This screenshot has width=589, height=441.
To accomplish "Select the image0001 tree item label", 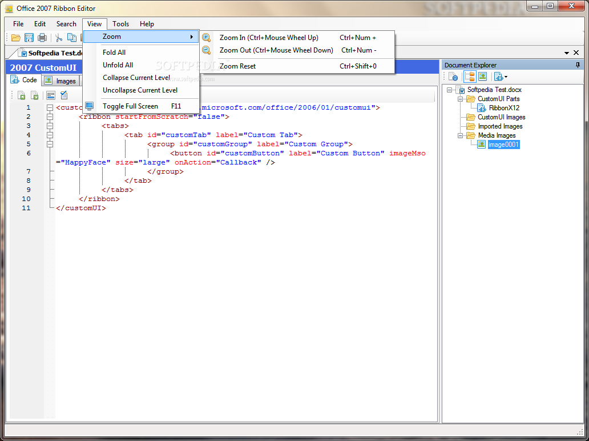I will coord(503,145).
